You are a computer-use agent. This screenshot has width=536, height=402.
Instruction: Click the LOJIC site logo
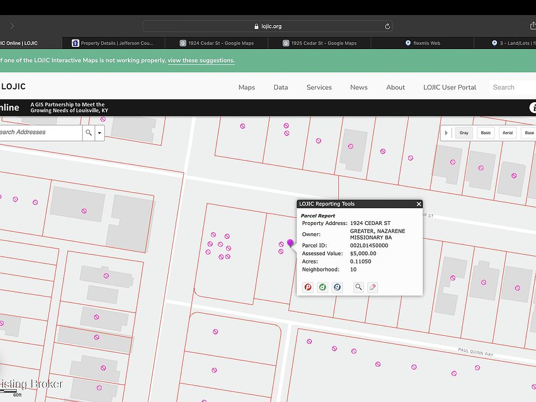pyautogui.click(x=13, y=87)
